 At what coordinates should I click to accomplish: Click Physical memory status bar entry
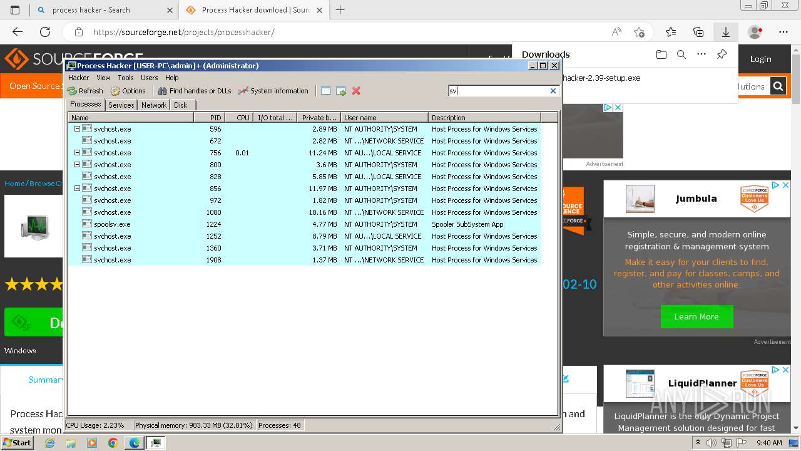coord(193,425)
